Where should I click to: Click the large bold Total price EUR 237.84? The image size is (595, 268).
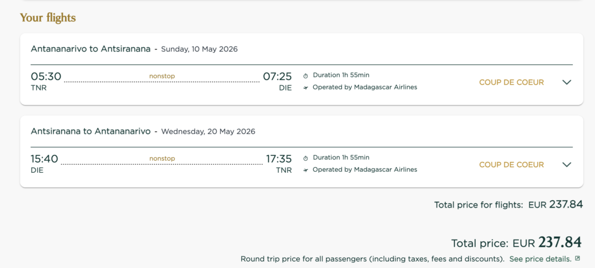(560, 242)
